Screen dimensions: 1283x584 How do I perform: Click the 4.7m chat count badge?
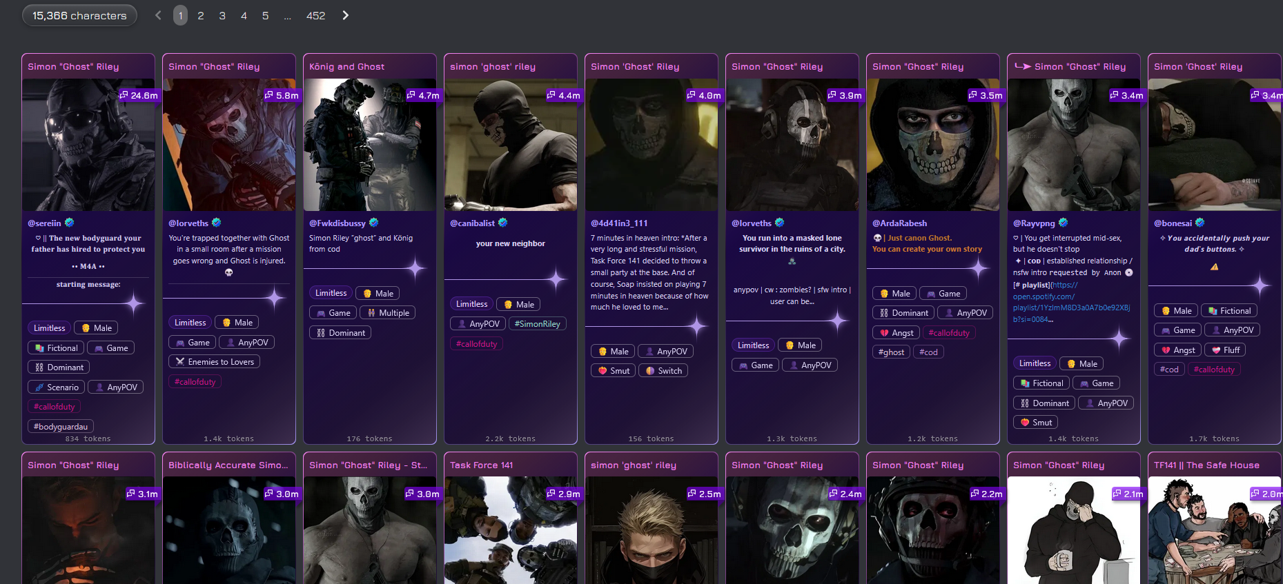[x=423, y=95]
